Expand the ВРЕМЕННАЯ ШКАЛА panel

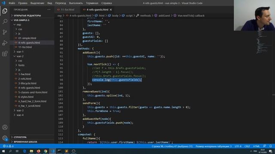pyautogui.click(x=25, y=142)
